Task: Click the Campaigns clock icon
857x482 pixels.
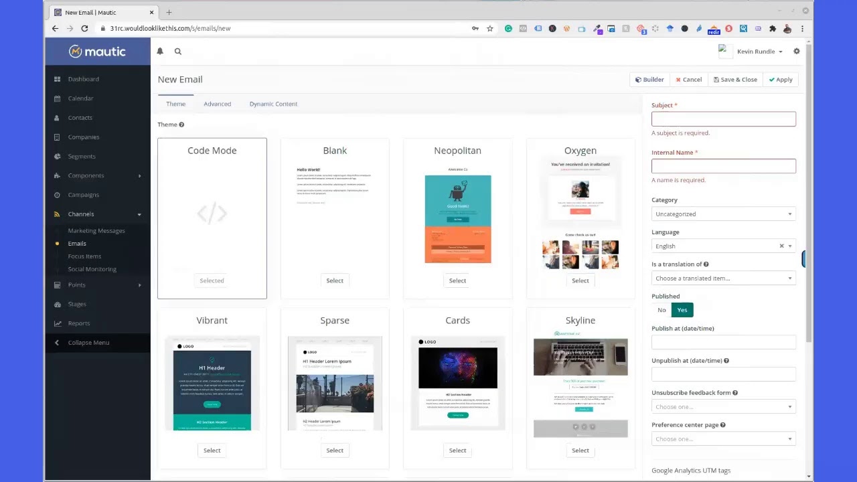Action: click(x=57, y=195)
